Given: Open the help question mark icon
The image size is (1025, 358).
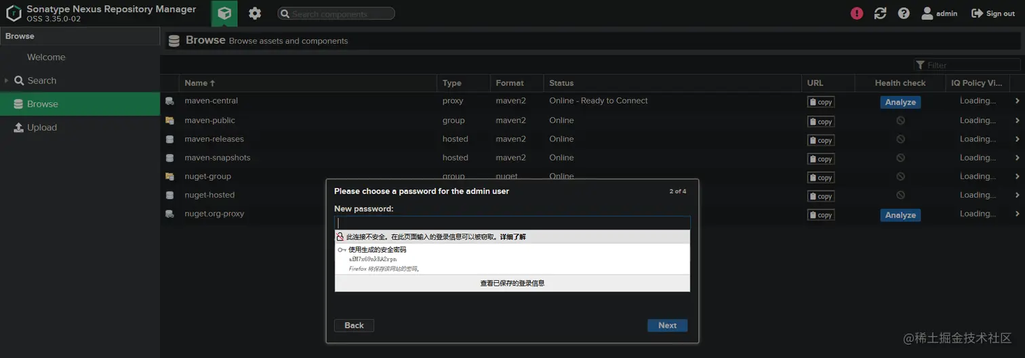Looking at the screenshot, I should click(904, 14).
